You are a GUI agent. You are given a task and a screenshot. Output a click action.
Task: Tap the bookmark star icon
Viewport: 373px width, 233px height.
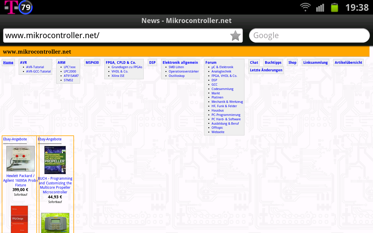point(235,36)
